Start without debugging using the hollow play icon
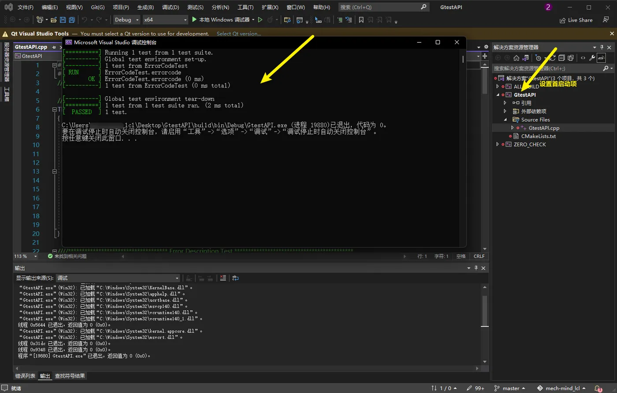Screen dimensions: 617x393 point(260,20)
